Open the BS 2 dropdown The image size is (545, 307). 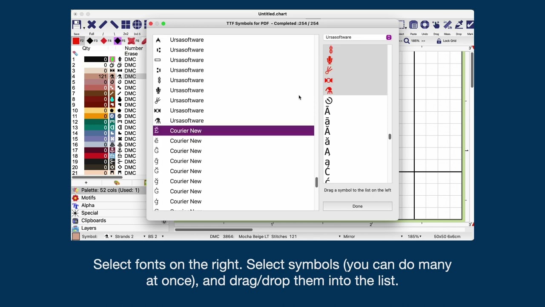pyautogui.click(x=162, y=236)
